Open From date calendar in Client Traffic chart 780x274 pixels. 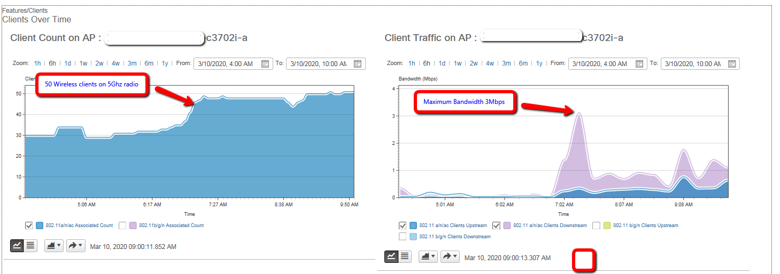tap(639, 63)
